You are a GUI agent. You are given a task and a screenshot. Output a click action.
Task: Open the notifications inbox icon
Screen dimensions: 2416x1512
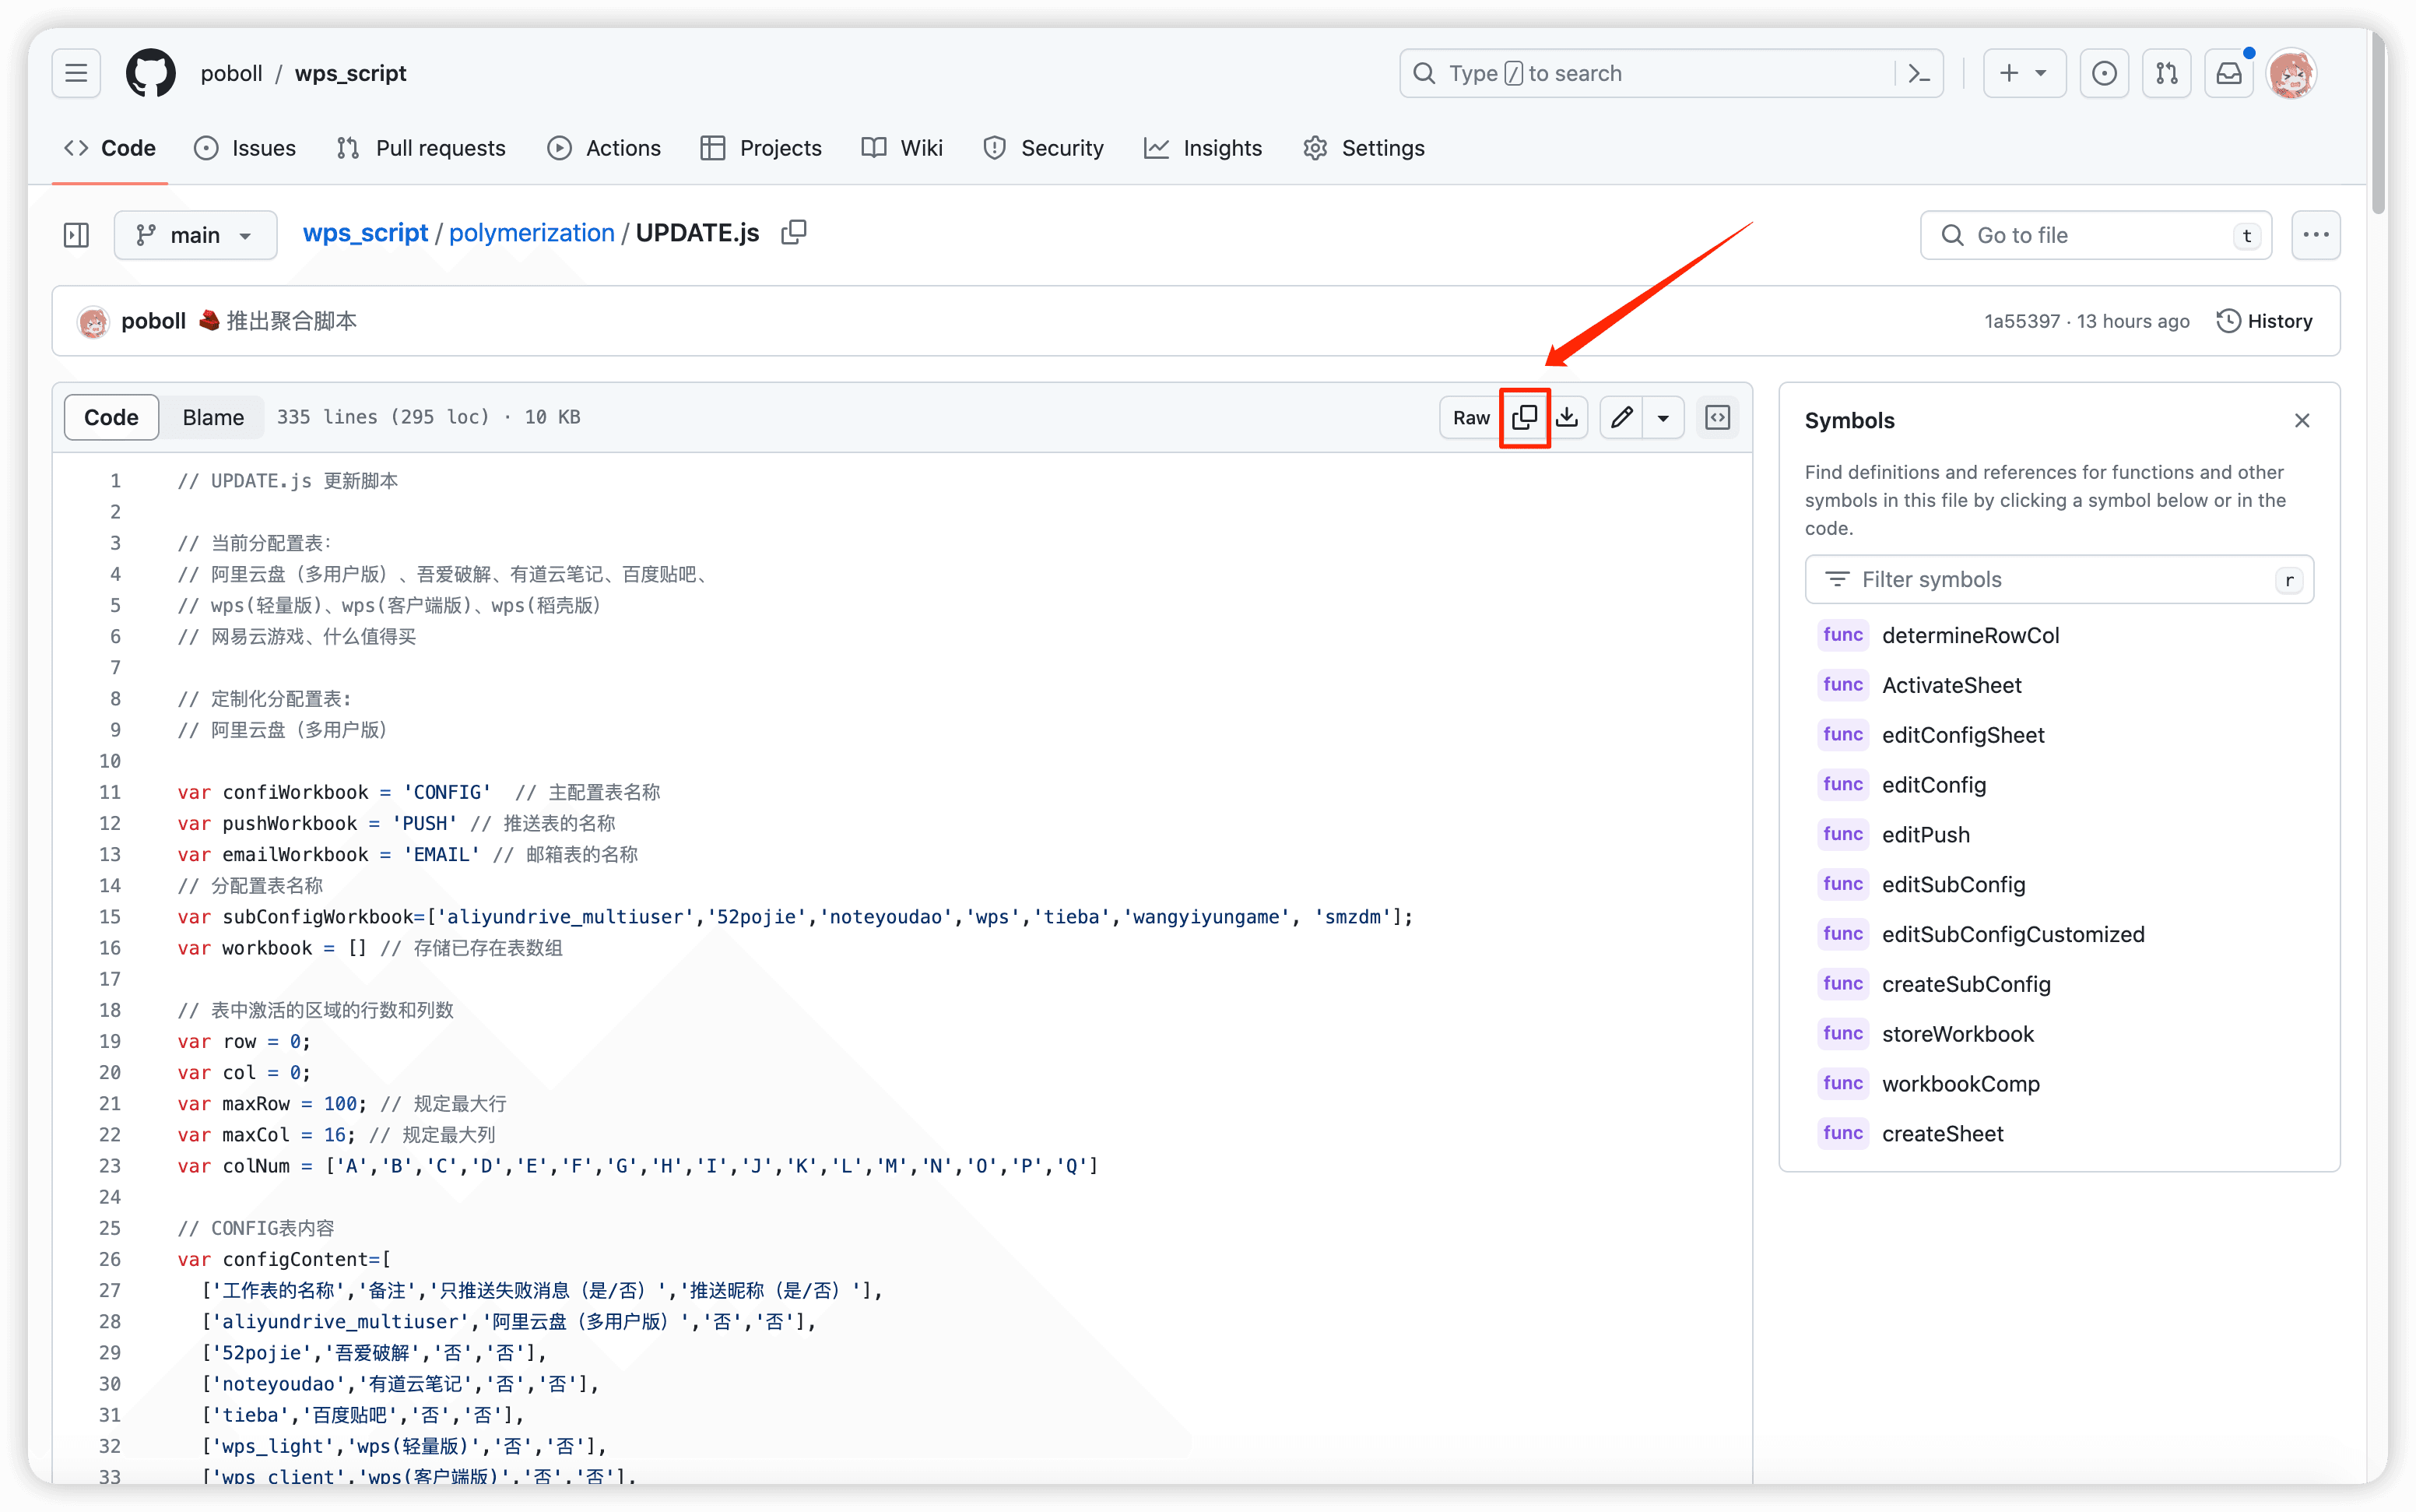coord(2228,72)
